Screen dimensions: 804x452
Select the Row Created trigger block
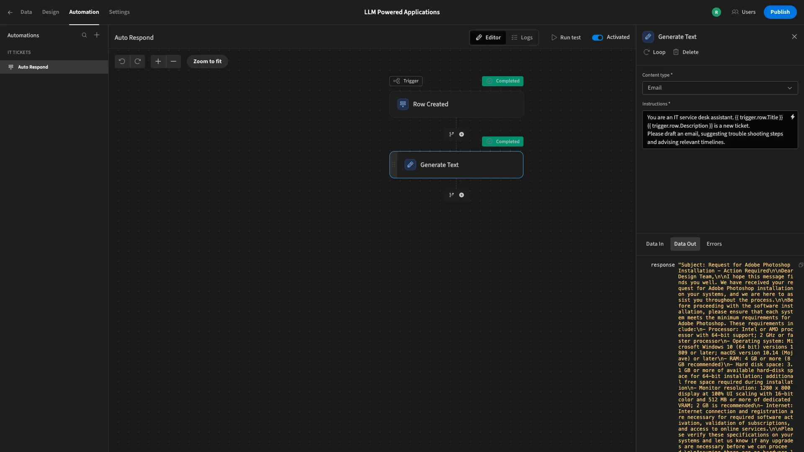pyautogui.click(x=456, y=104)
